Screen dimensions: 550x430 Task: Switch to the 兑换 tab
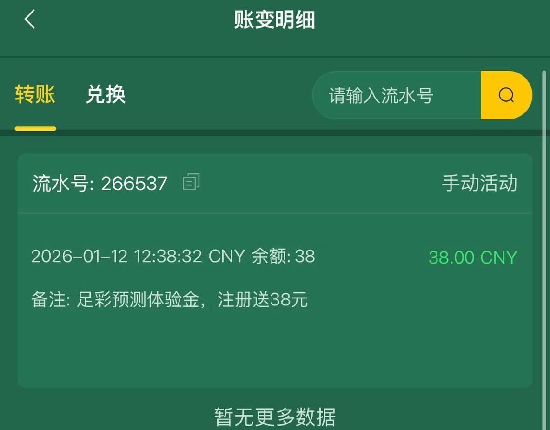(106, 94)
